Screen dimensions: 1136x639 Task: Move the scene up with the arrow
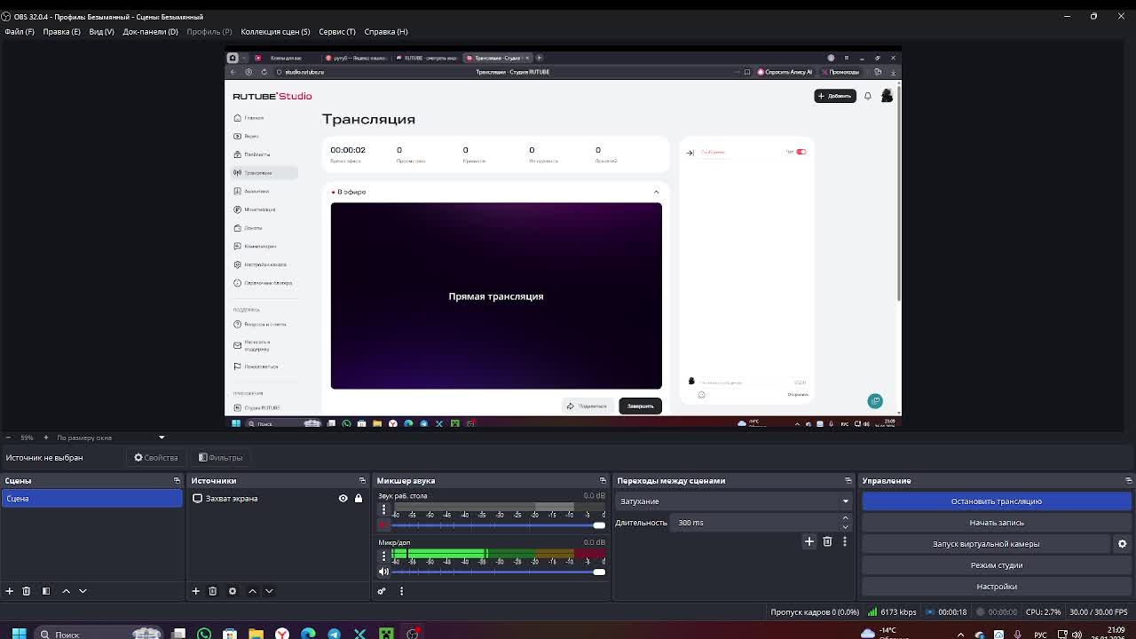pos(66,591)
